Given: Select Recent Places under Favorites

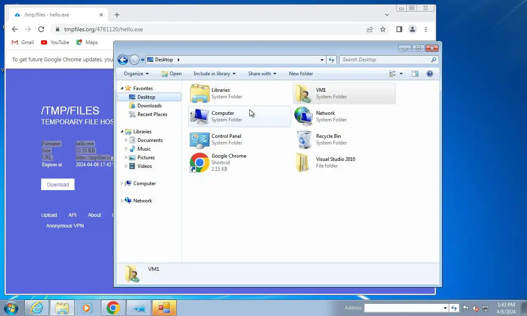Looking at the screenshot, I should coord(149,114).
